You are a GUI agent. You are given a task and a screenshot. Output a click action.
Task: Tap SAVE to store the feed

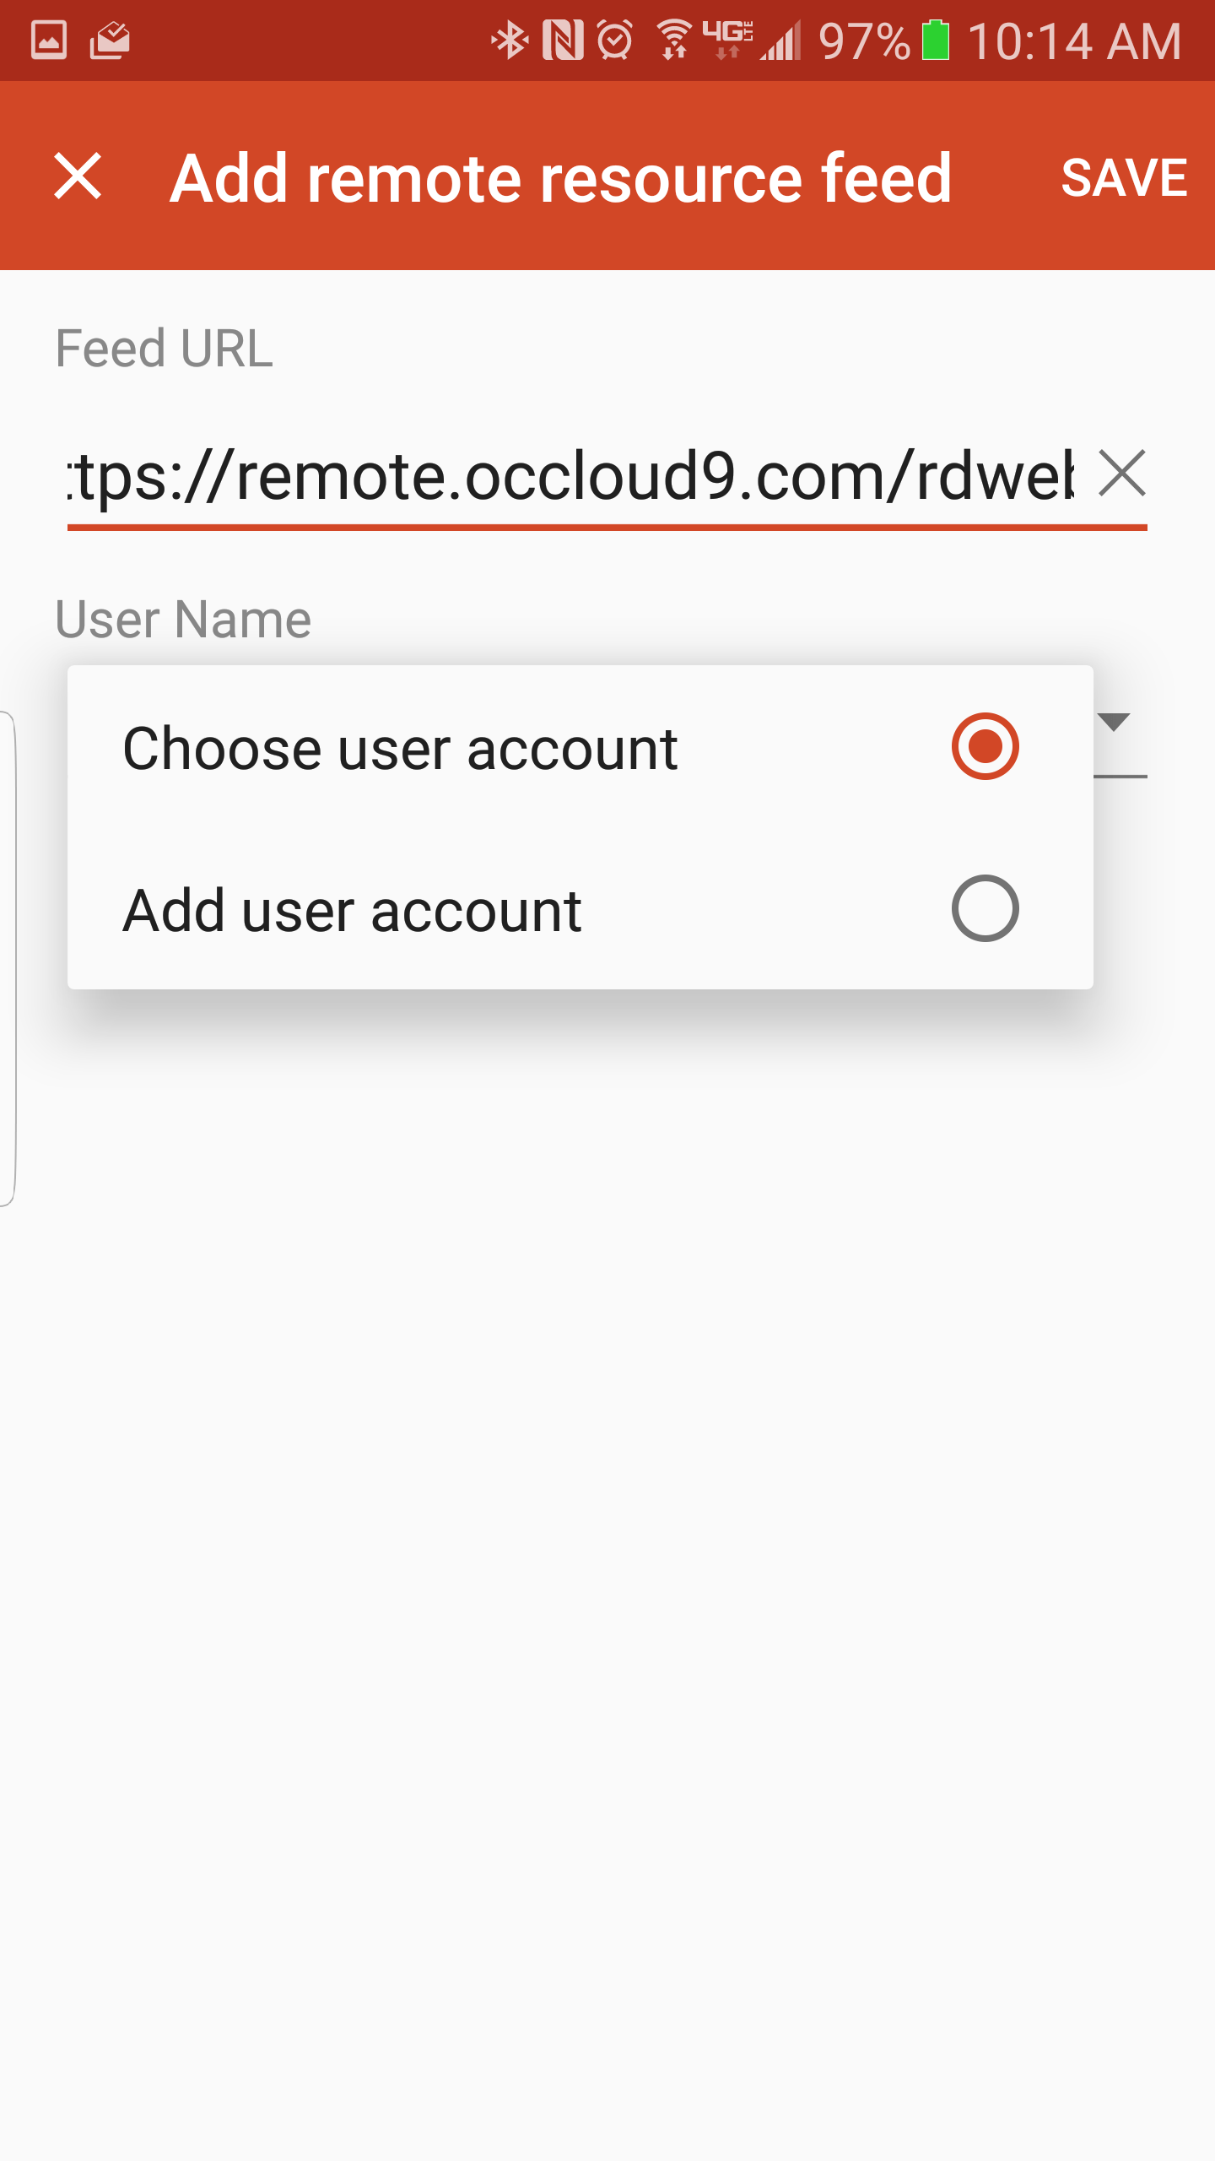pyautogui.click(x=1124, y=177)
